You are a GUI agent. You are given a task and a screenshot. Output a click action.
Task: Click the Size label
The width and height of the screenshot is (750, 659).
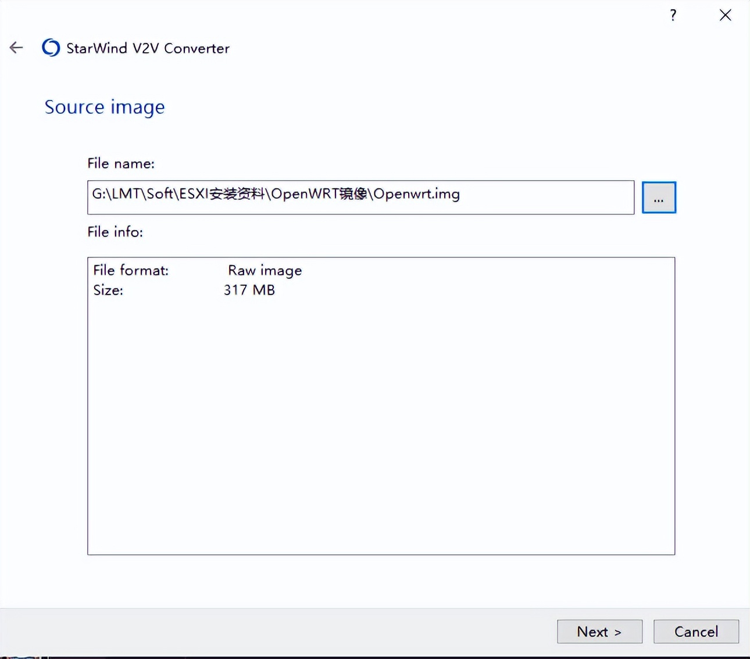tap(108, 290)
